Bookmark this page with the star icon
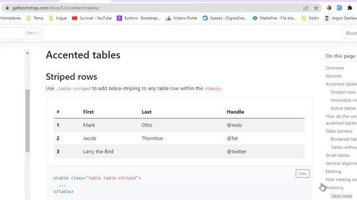357x200 pixels. click(316, 8)
